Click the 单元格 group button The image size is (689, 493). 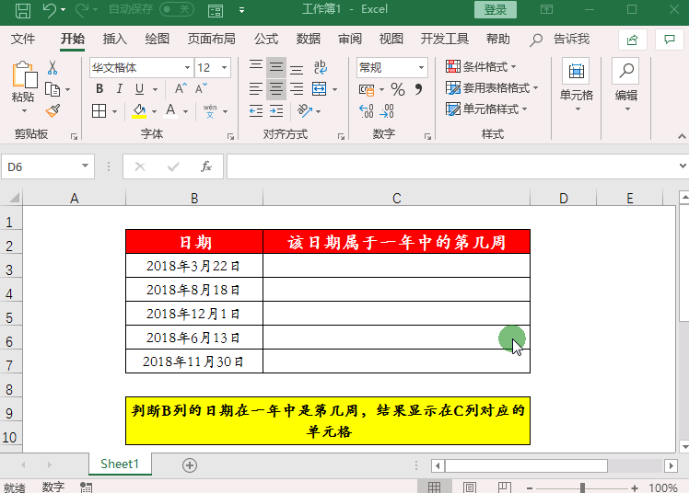click(x=576, y=86)
